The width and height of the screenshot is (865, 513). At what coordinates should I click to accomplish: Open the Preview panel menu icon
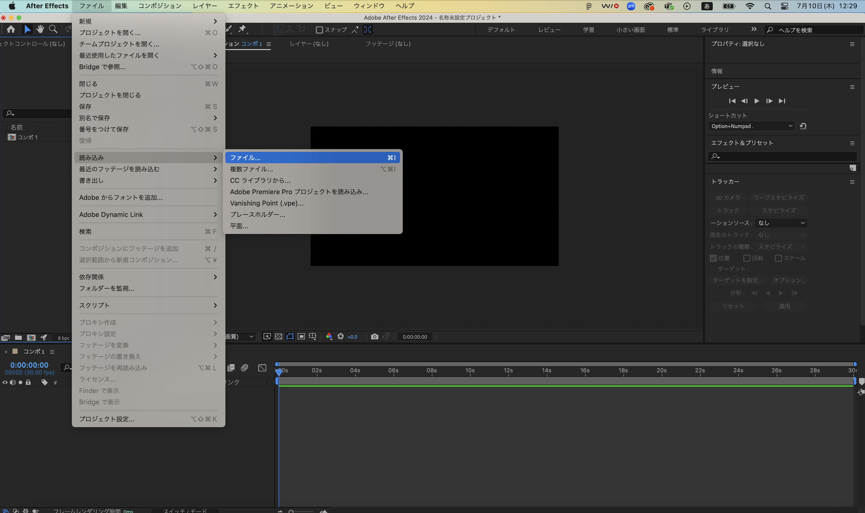[x=852, y=87]
